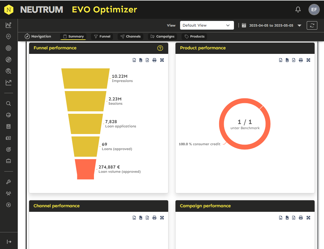Open the Default View dropdown
The height and width of the screenshot is (249, 324).
[207, 25]
